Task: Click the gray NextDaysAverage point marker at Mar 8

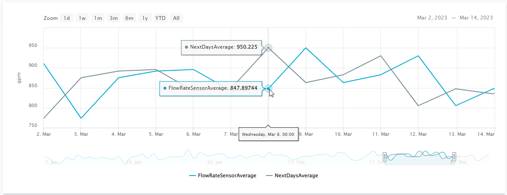Action: coord(268,48)
